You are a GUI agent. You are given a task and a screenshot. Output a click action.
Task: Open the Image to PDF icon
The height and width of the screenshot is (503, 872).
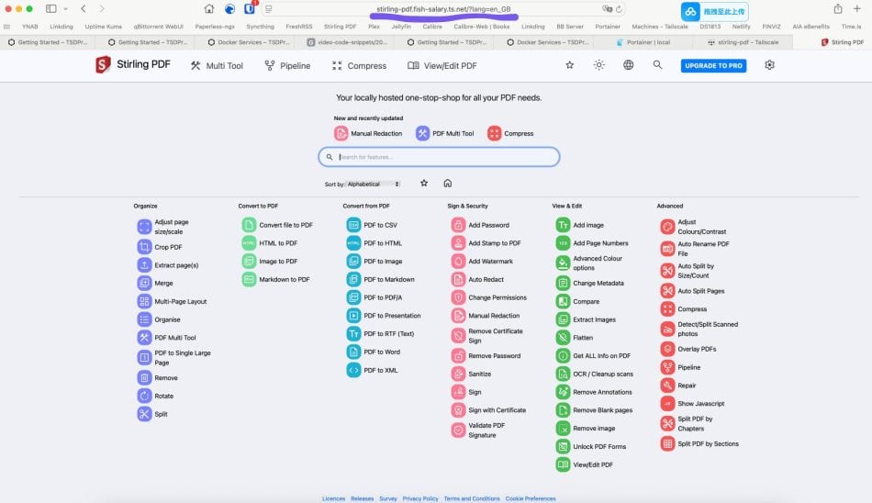click(x=249, y=261)
